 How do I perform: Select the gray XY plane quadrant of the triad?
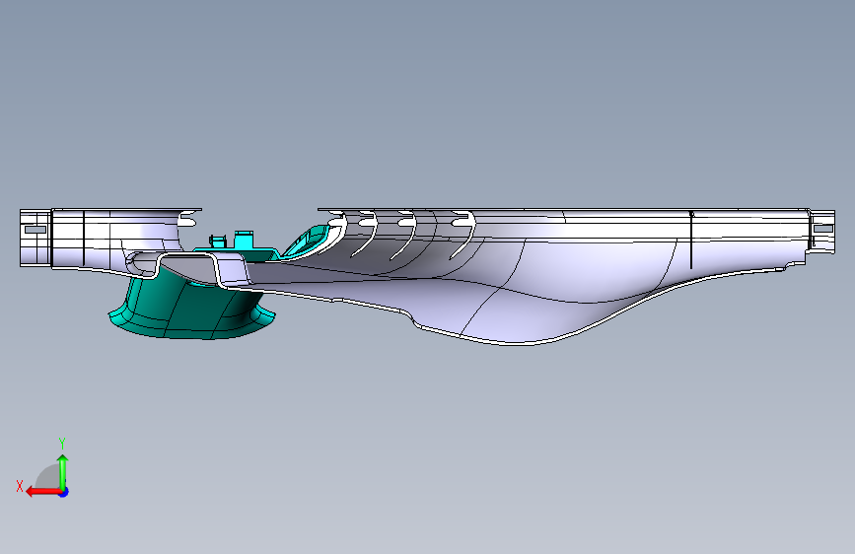point(48,478)
